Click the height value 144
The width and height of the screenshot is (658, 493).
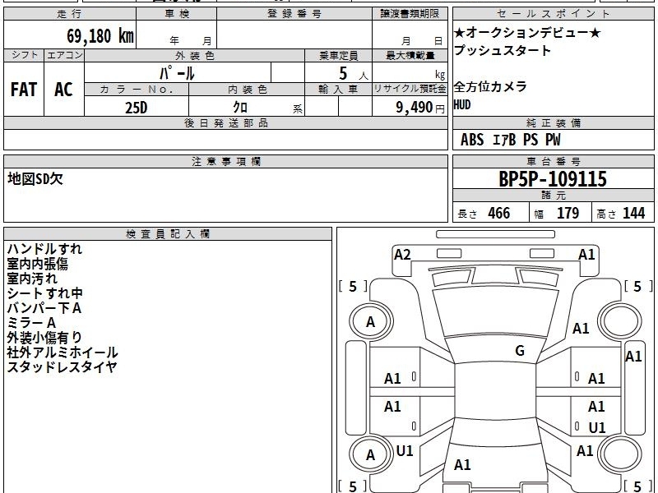click(633, 213)
